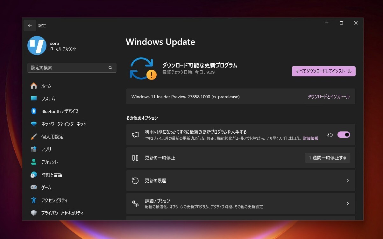
Task: Click the Accessibility figure icon
Action: pyautogui.click(x=34, y=200)
